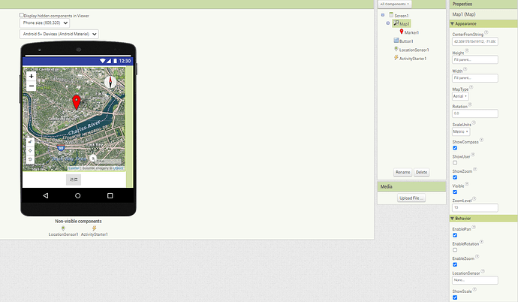Click the Android back navigation triangle
518x302 pixels.
click(x=46, y=195)
